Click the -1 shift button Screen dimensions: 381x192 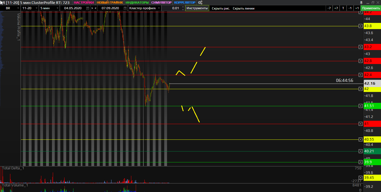click(350, 8)
